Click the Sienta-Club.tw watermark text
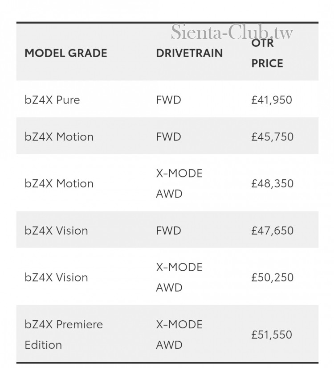 [232, 32]
